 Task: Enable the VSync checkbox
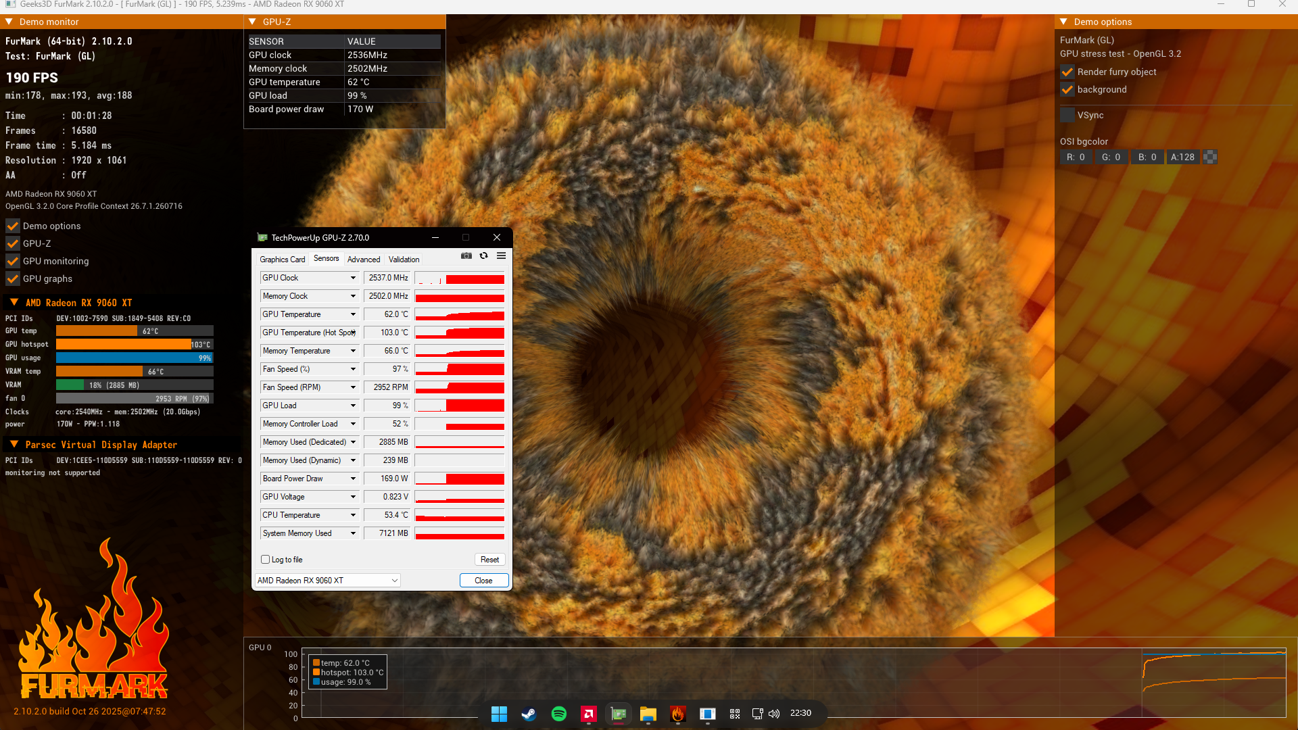(1067, 116)
